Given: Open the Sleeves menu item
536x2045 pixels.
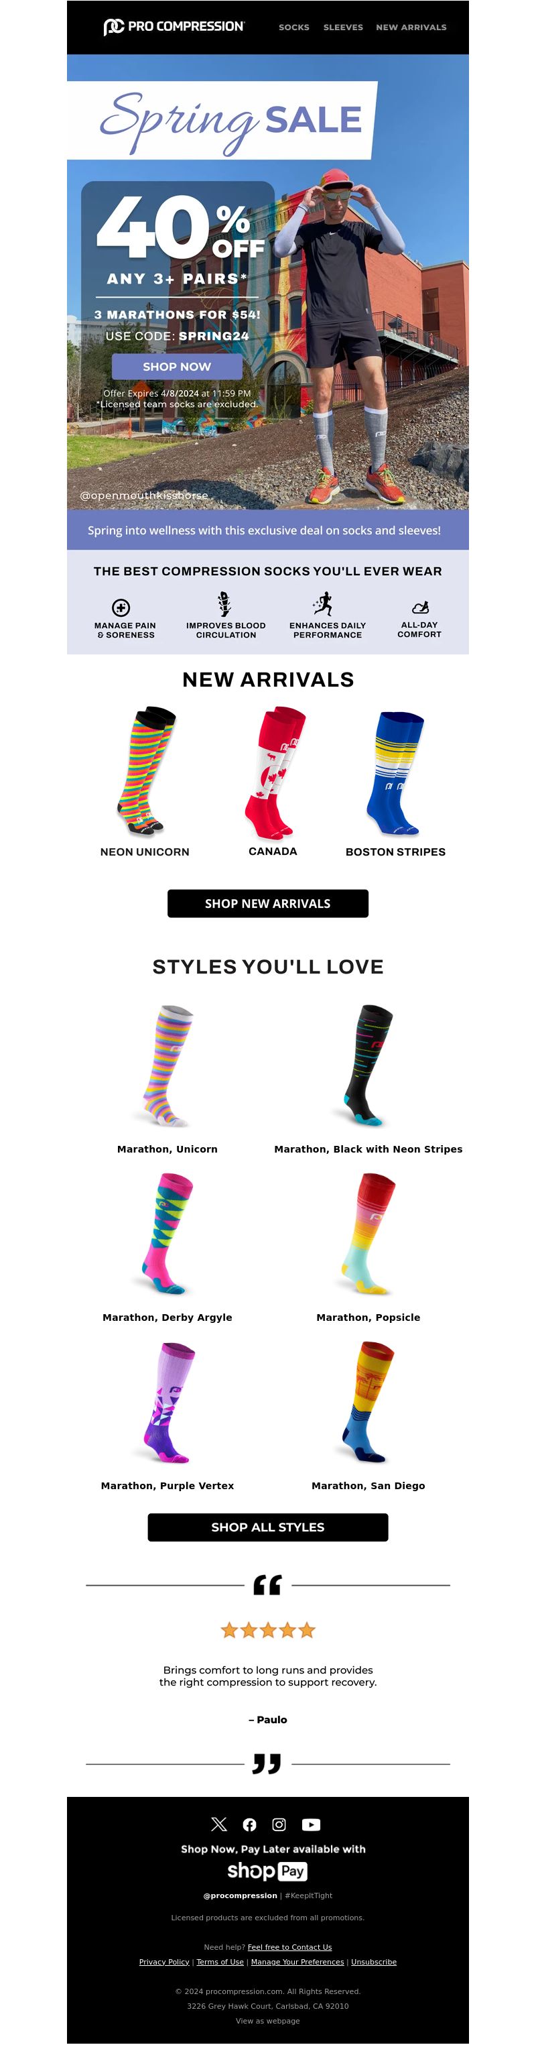Looking at the screenshot, I should [342, 27].
